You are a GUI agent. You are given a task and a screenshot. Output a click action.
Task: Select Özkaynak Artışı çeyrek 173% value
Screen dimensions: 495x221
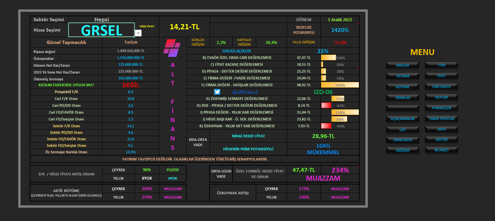[304, 188]
